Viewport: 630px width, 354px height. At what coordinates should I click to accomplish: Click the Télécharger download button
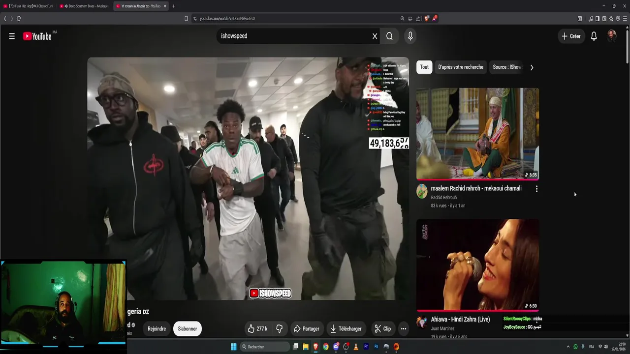tap(346, 328)
